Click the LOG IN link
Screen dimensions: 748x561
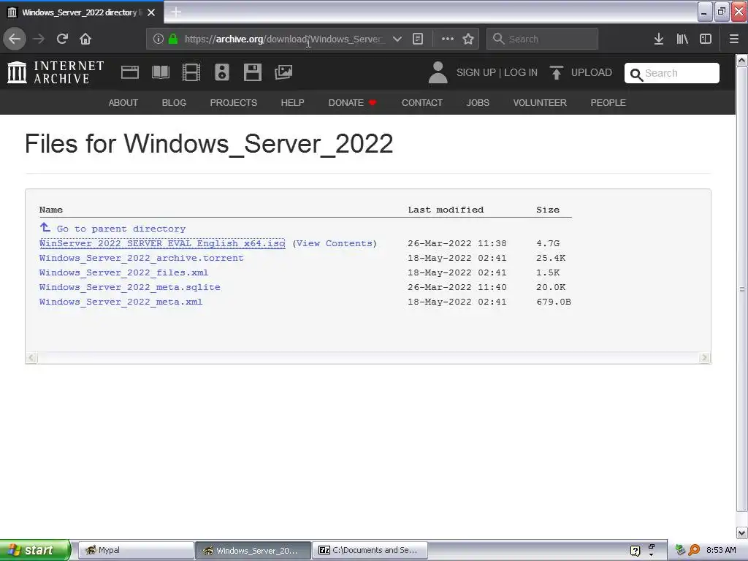point(521,72)
